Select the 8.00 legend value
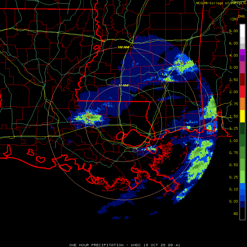Viewport: 247px width, 247px height. (x=234, y=31)
